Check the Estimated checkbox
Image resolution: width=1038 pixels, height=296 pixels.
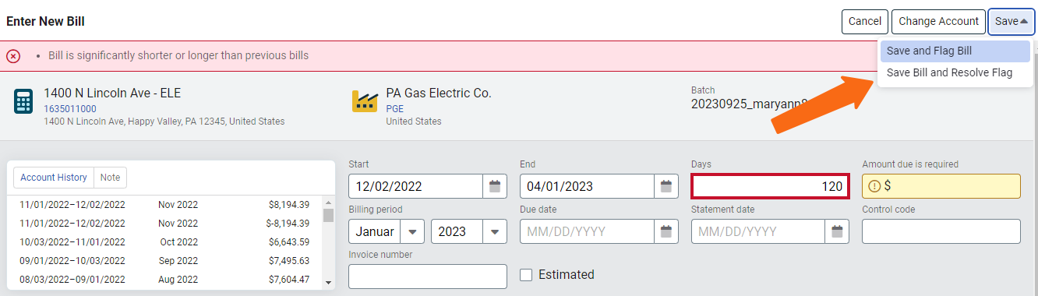[x=526, y=274]
